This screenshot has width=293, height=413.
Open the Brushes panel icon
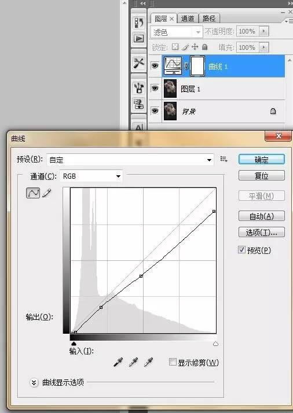pyautogui.click(x=139, y=88)
